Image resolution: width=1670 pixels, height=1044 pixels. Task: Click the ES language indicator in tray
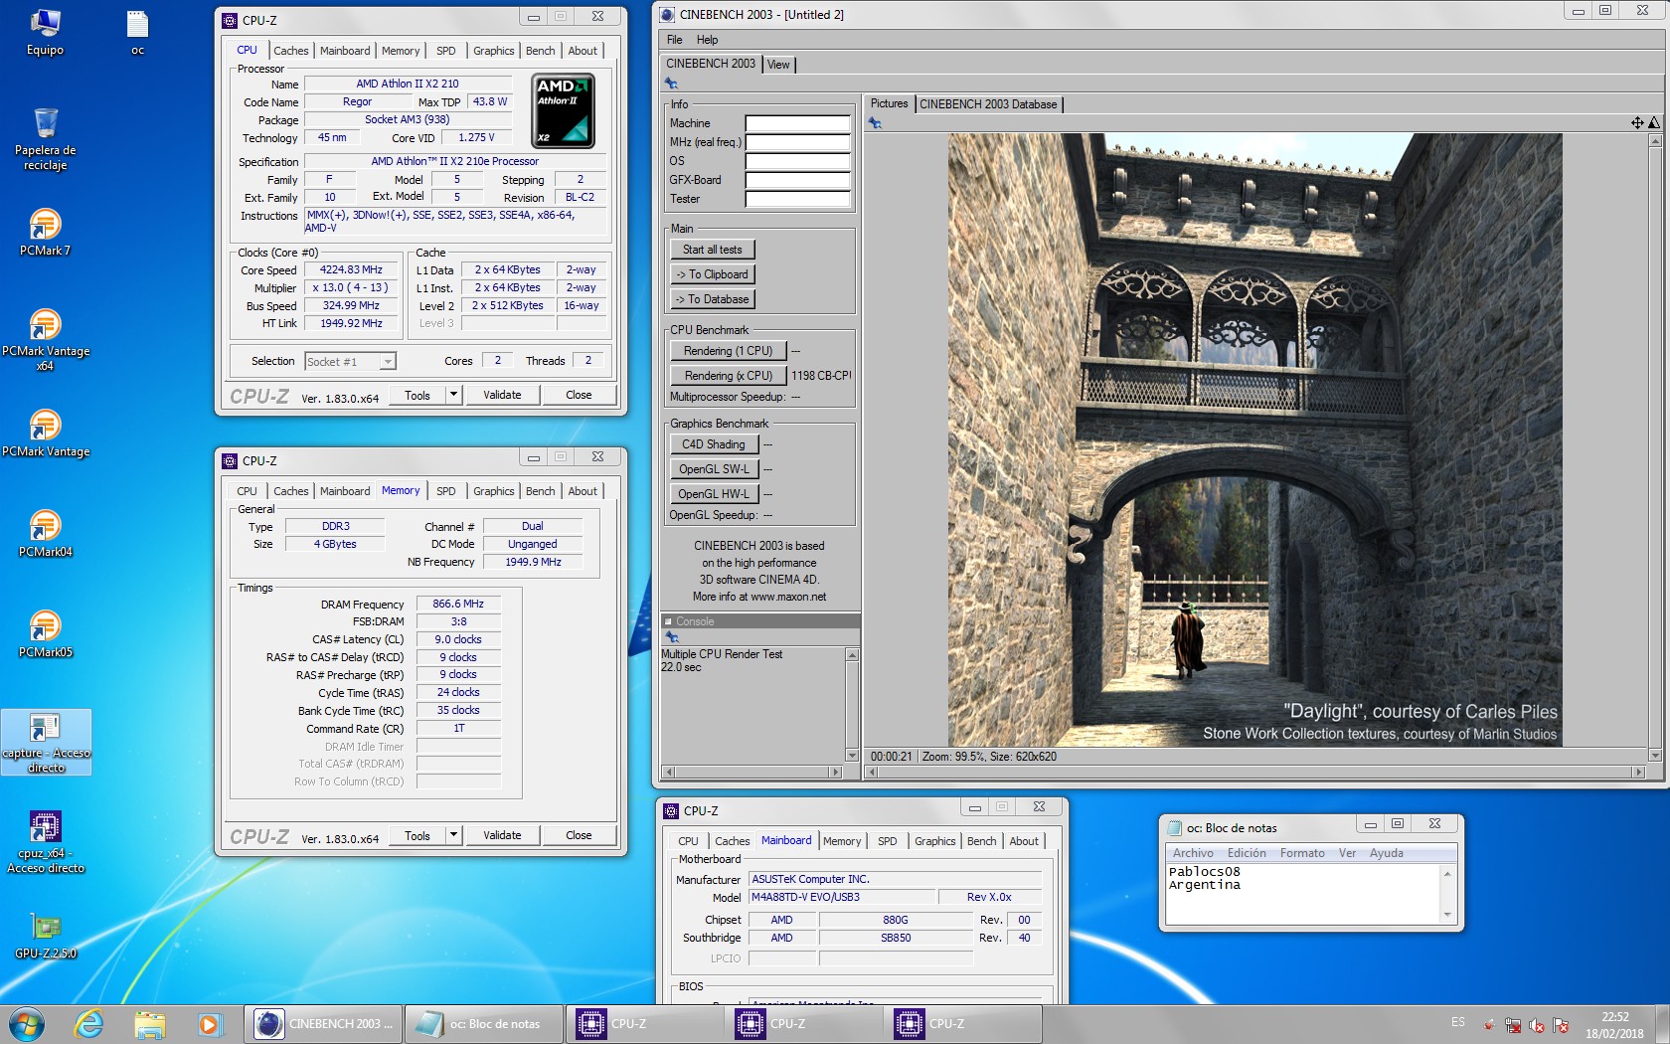pos(1457,1022)
